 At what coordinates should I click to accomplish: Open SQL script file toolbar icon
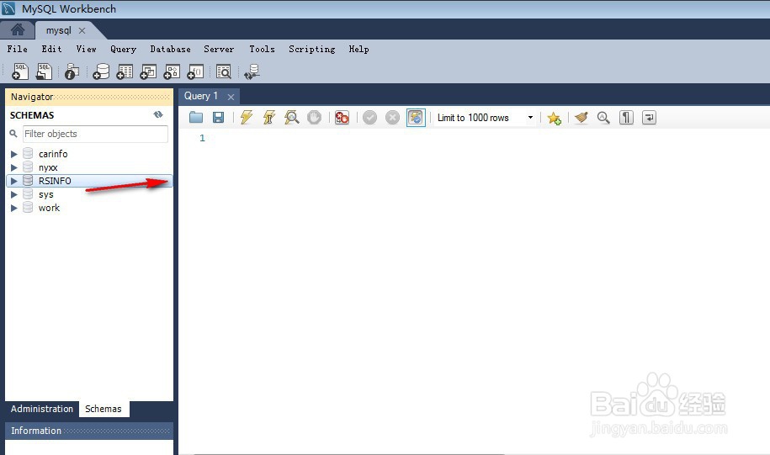click(x=45, y=71)
